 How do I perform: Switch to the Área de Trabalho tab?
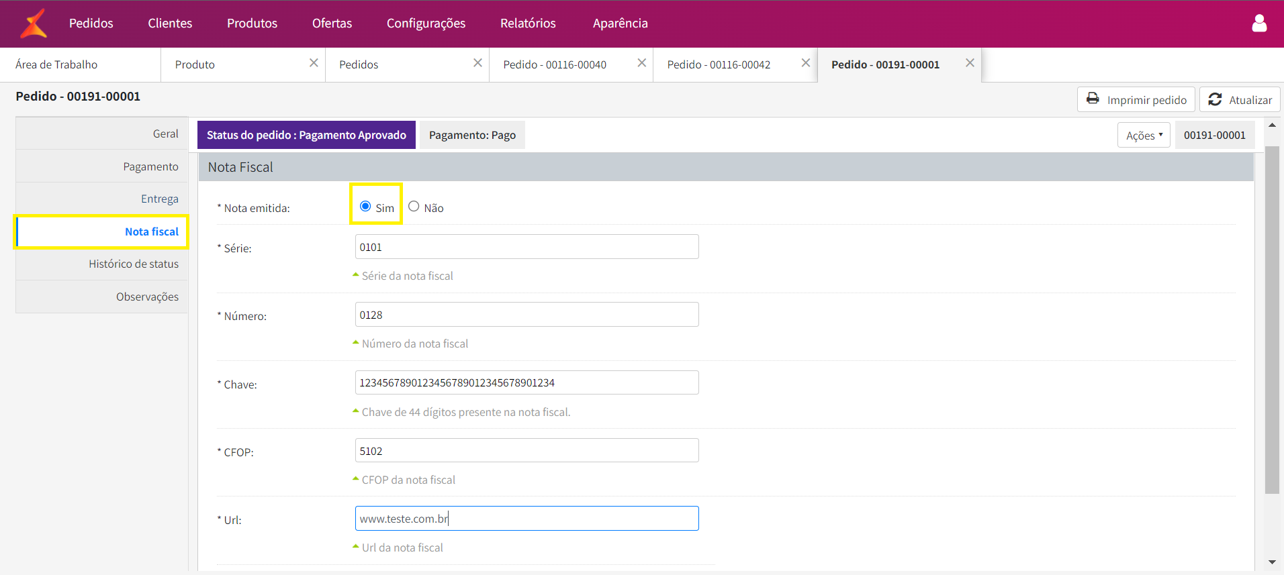coord(81,64)
